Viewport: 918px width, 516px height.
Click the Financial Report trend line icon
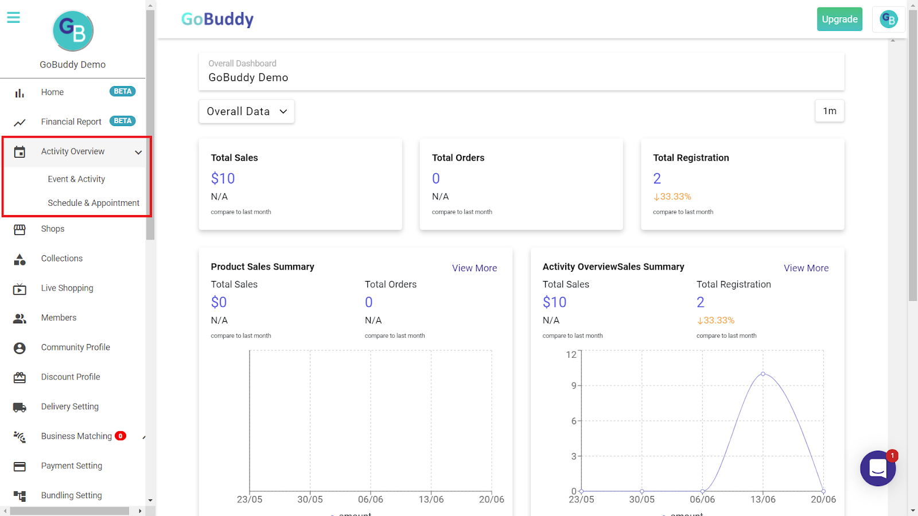pyautogui.click(x=20, y=122)
